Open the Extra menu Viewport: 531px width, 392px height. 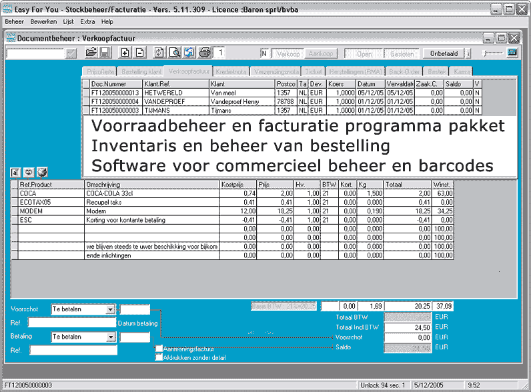tap(87, 21)
